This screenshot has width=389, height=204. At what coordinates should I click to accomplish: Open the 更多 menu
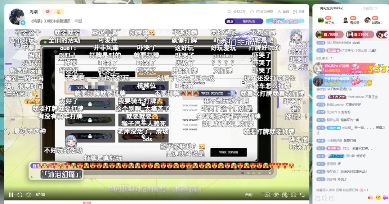point(299,11)
